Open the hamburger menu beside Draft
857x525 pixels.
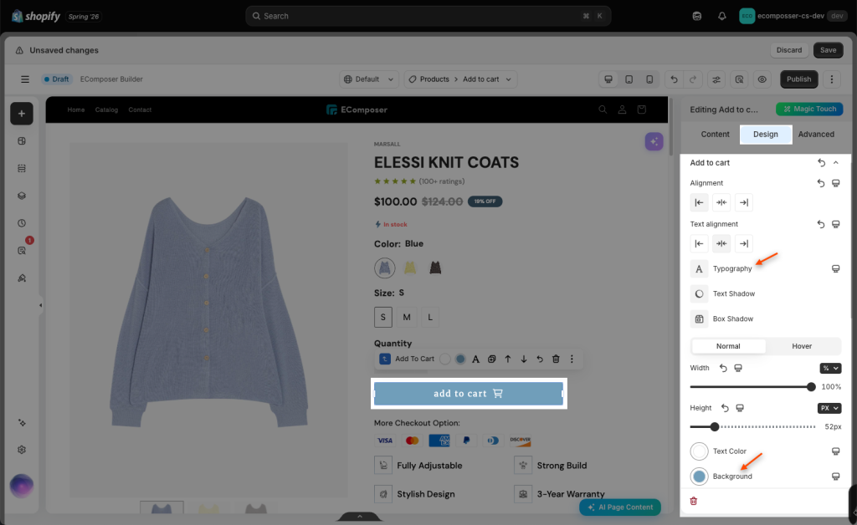(24, 79)
